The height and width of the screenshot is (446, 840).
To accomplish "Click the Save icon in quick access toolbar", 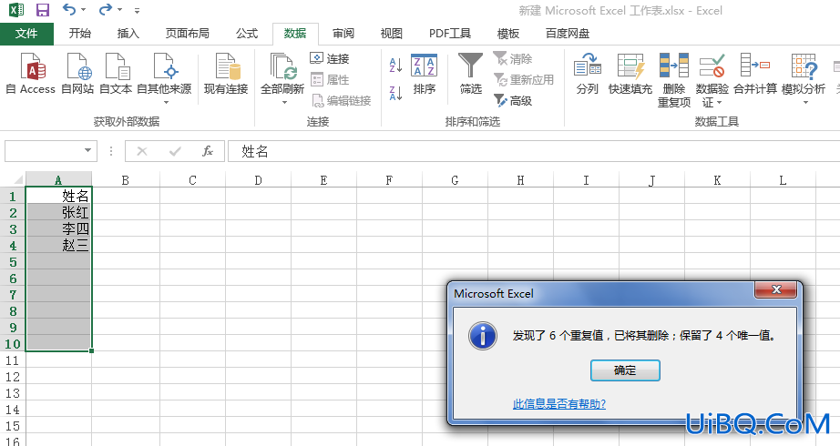I will click(42, 10).
